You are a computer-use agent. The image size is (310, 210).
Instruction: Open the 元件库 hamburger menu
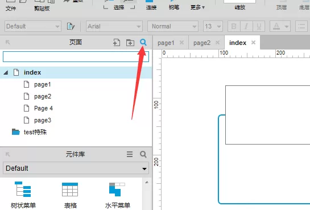[x=130, y=154]
